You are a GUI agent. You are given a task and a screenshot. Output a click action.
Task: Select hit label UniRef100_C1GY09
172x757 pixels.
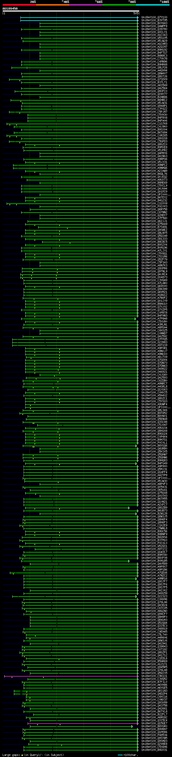(154, 203)
